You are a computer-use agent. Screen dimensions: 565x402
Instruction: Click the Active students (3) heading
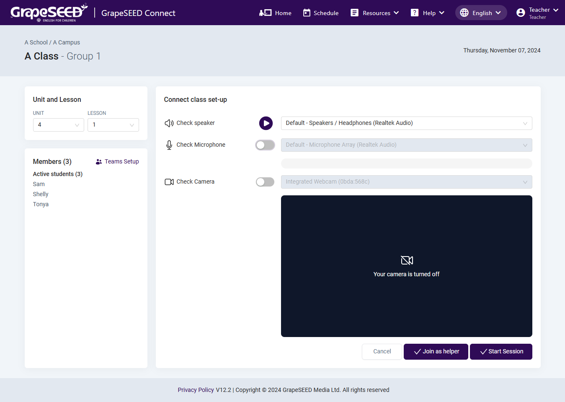(58, 174)
